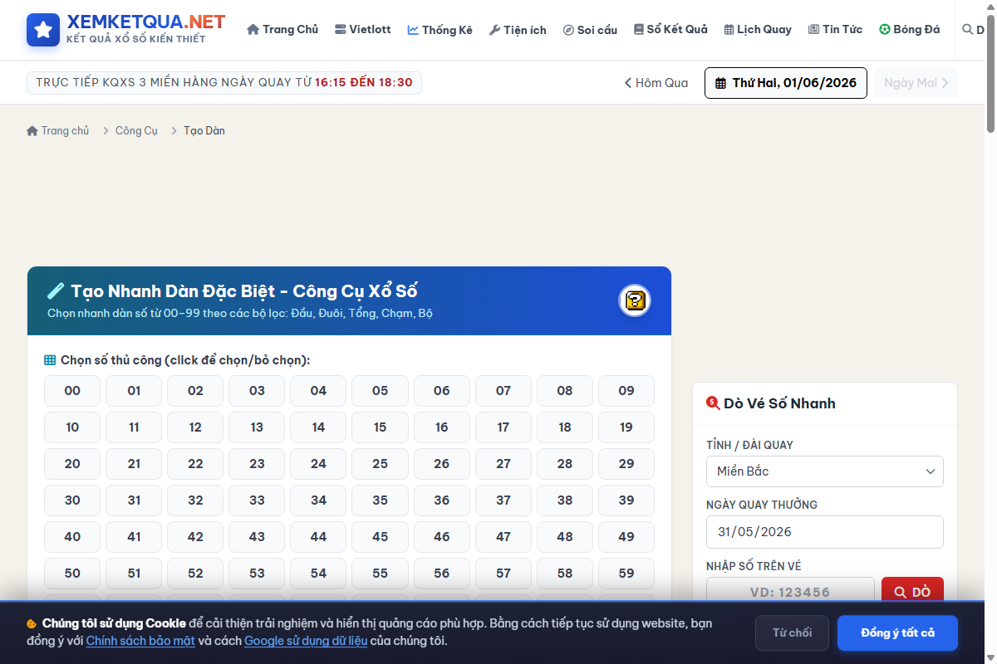Toggle number 59 in the grid
997x664 pixels.
[626, 574]
